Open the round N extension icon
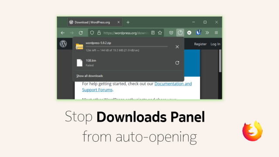The height and width of the screenshot is (157, 279). (189, 33)
